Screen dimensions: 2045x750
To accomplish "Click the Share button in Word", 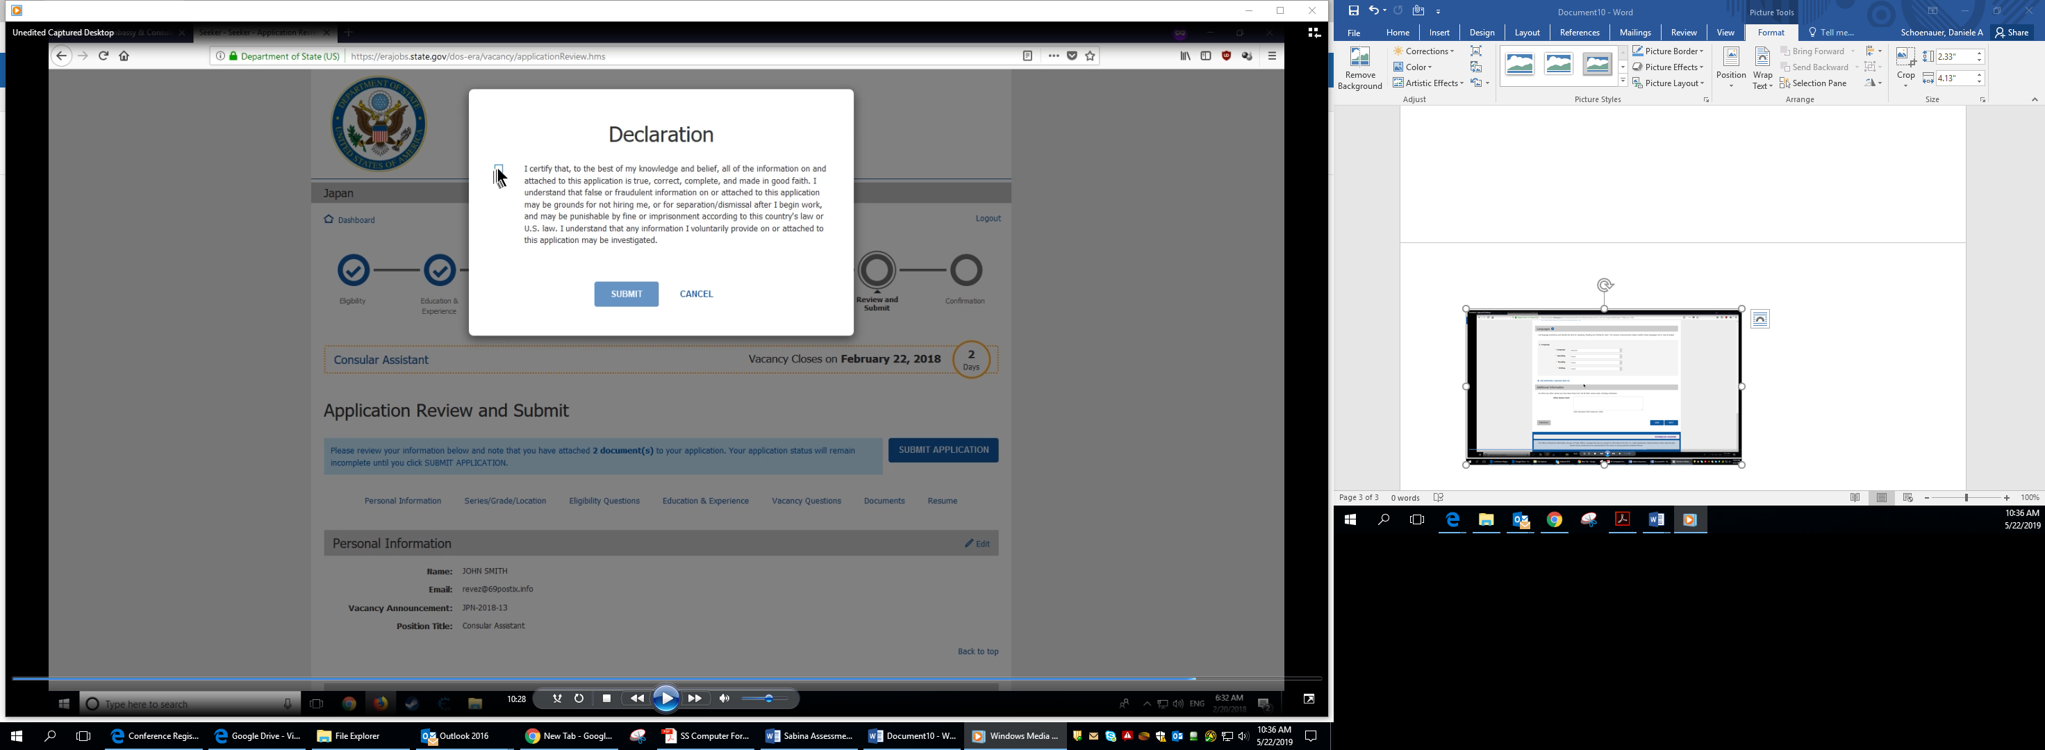I will click(2012, 33).
